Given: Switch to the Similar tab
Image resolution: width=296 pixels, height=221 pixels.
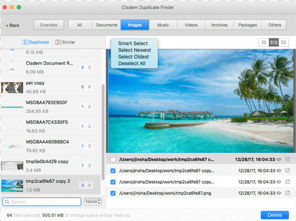Looking at the screenshot, I should coord(65,42).
